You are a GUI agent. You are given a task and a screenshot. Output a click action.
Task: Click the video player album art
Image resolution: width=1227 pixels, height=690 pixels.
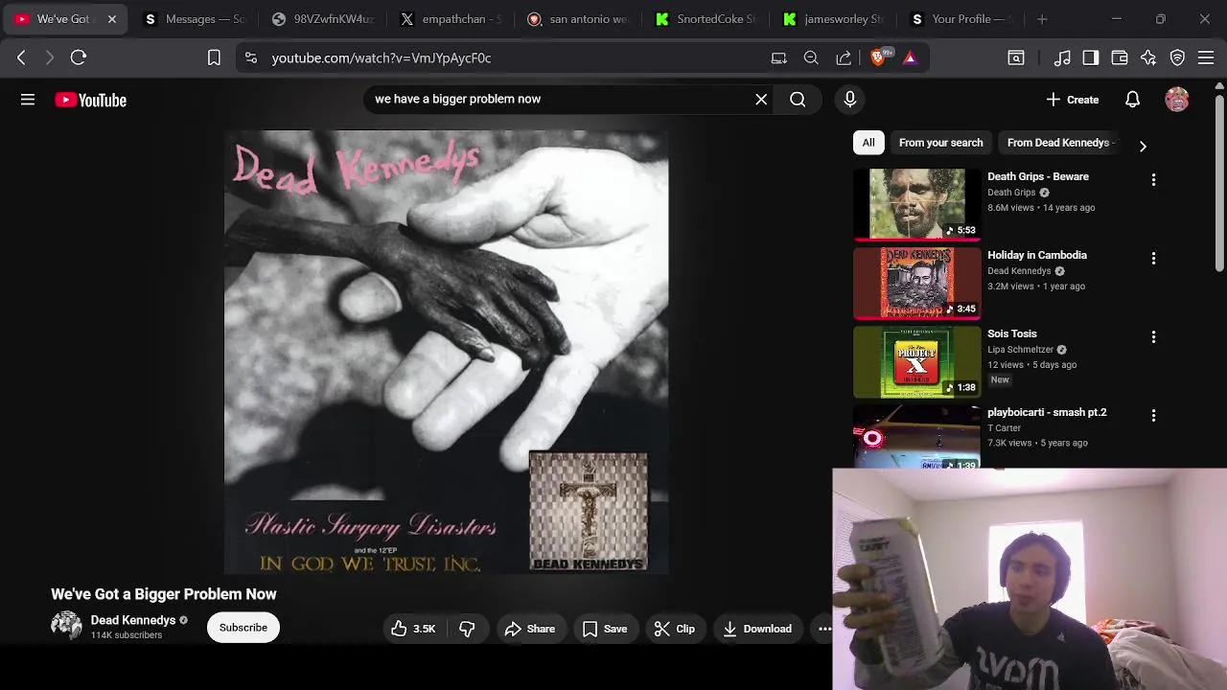point(446,351)
